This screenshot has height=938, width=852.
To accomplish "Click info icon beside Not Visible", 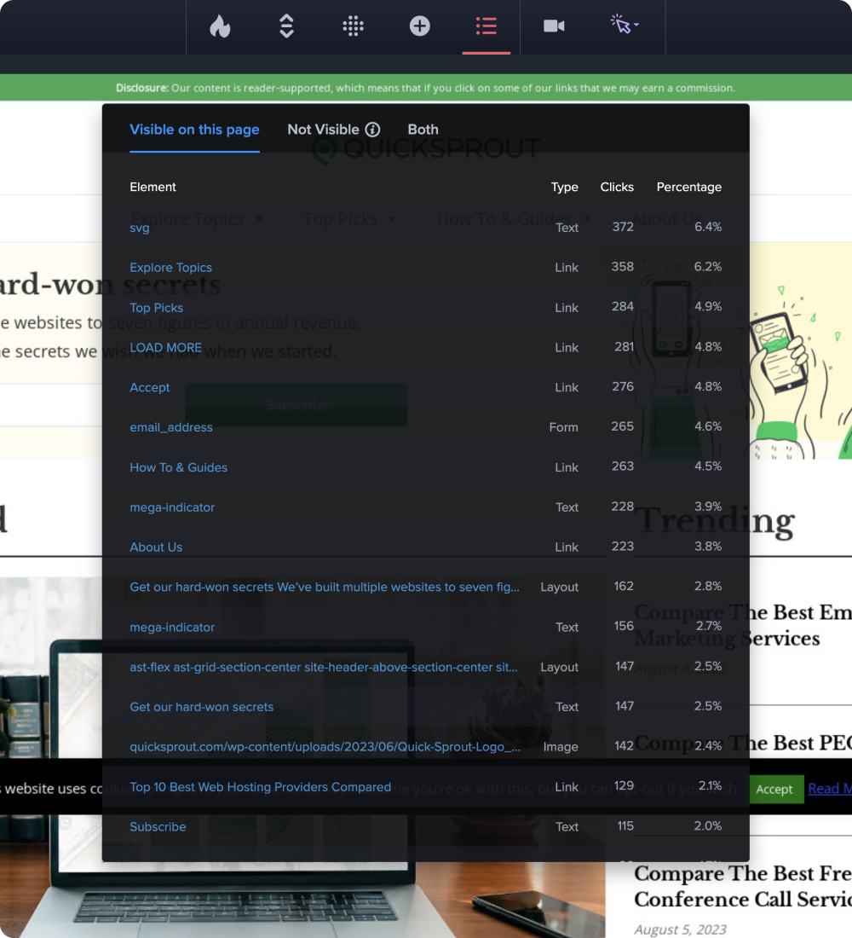I will pos(372,130).
